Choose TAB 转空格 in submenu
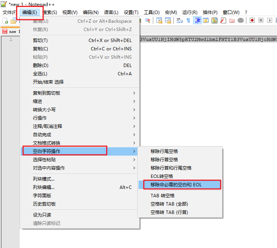 (x=180, y=196)
